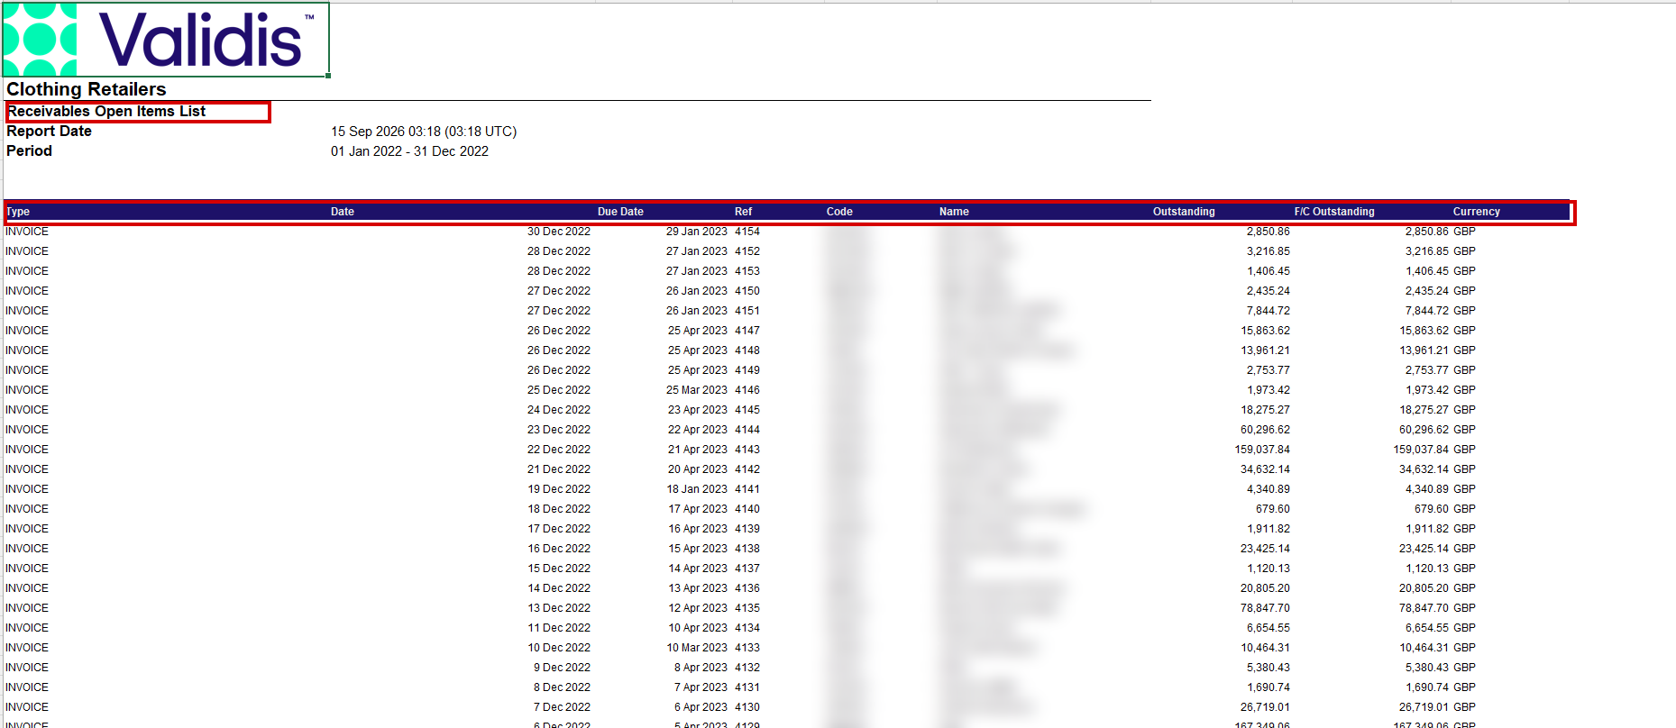The height and width of the screenshot is (728, 1676).
Task: Select the "Receivables Open Items List" heading
Action: (x=106, y=111)
